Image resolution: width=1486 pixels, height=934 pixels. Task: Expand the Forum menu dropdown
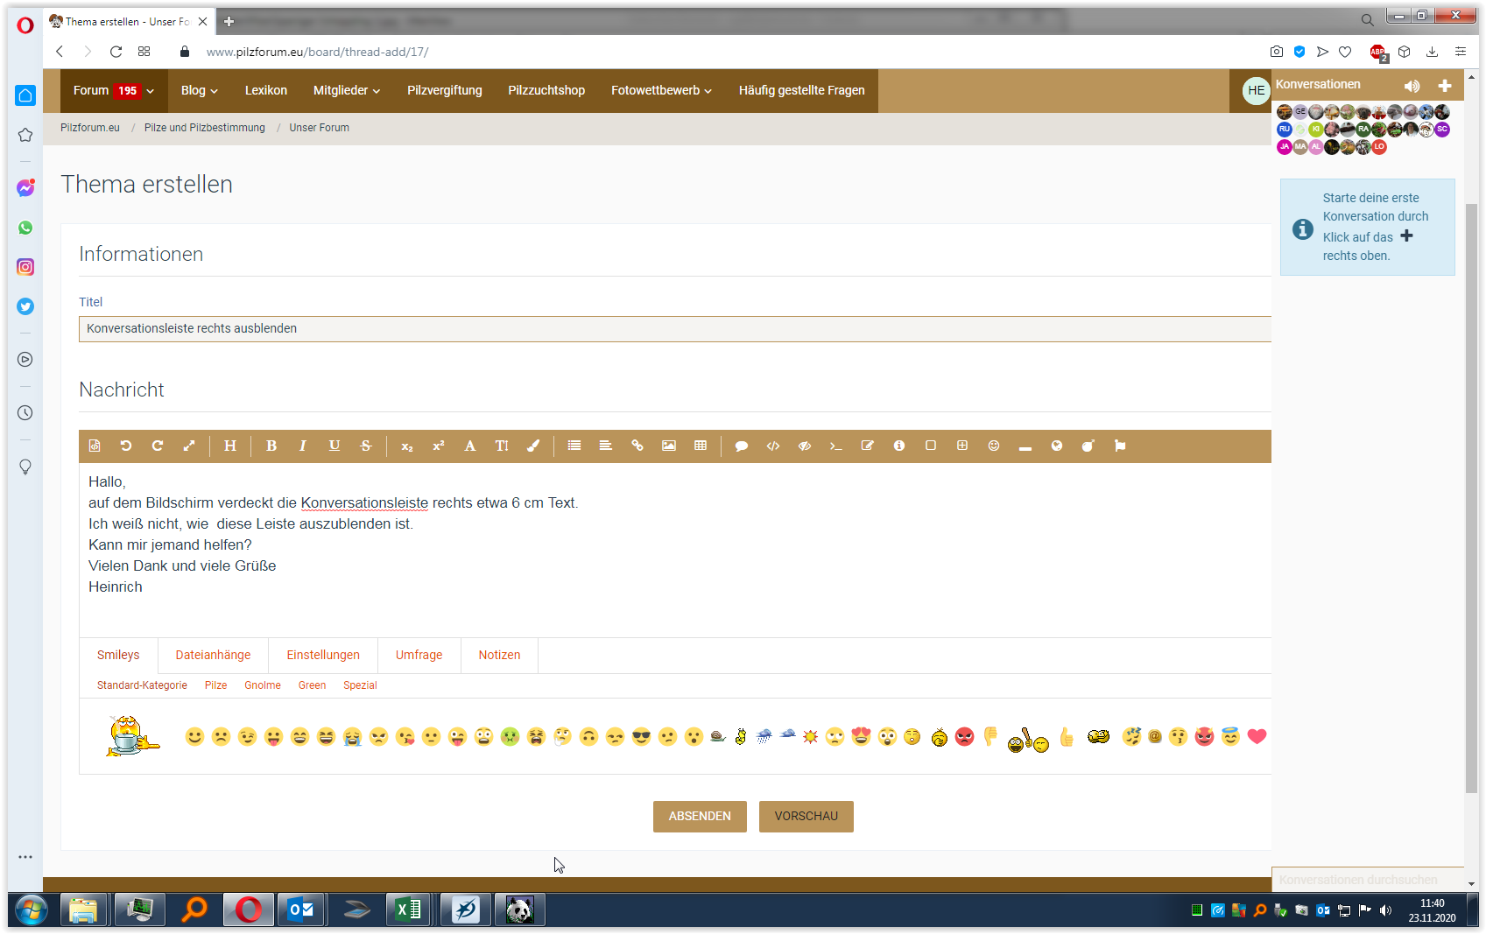pyautogui.click(x=113, y=90)
